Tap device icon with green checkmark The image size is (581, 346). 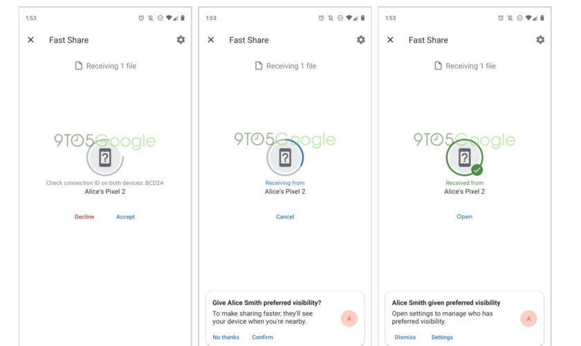click(464, 158)
